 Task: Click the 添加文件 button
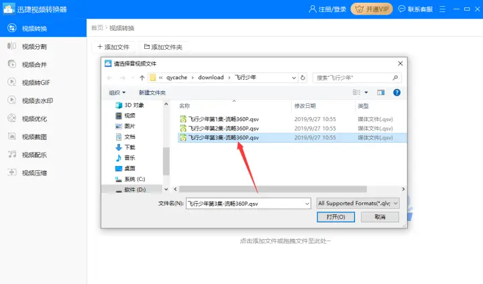click(x=113, y=47)
